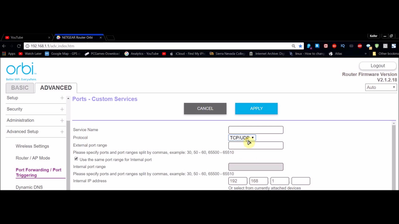Open site information icon beside the URL
Screen dimensions: 399x224
pos(27,46)
